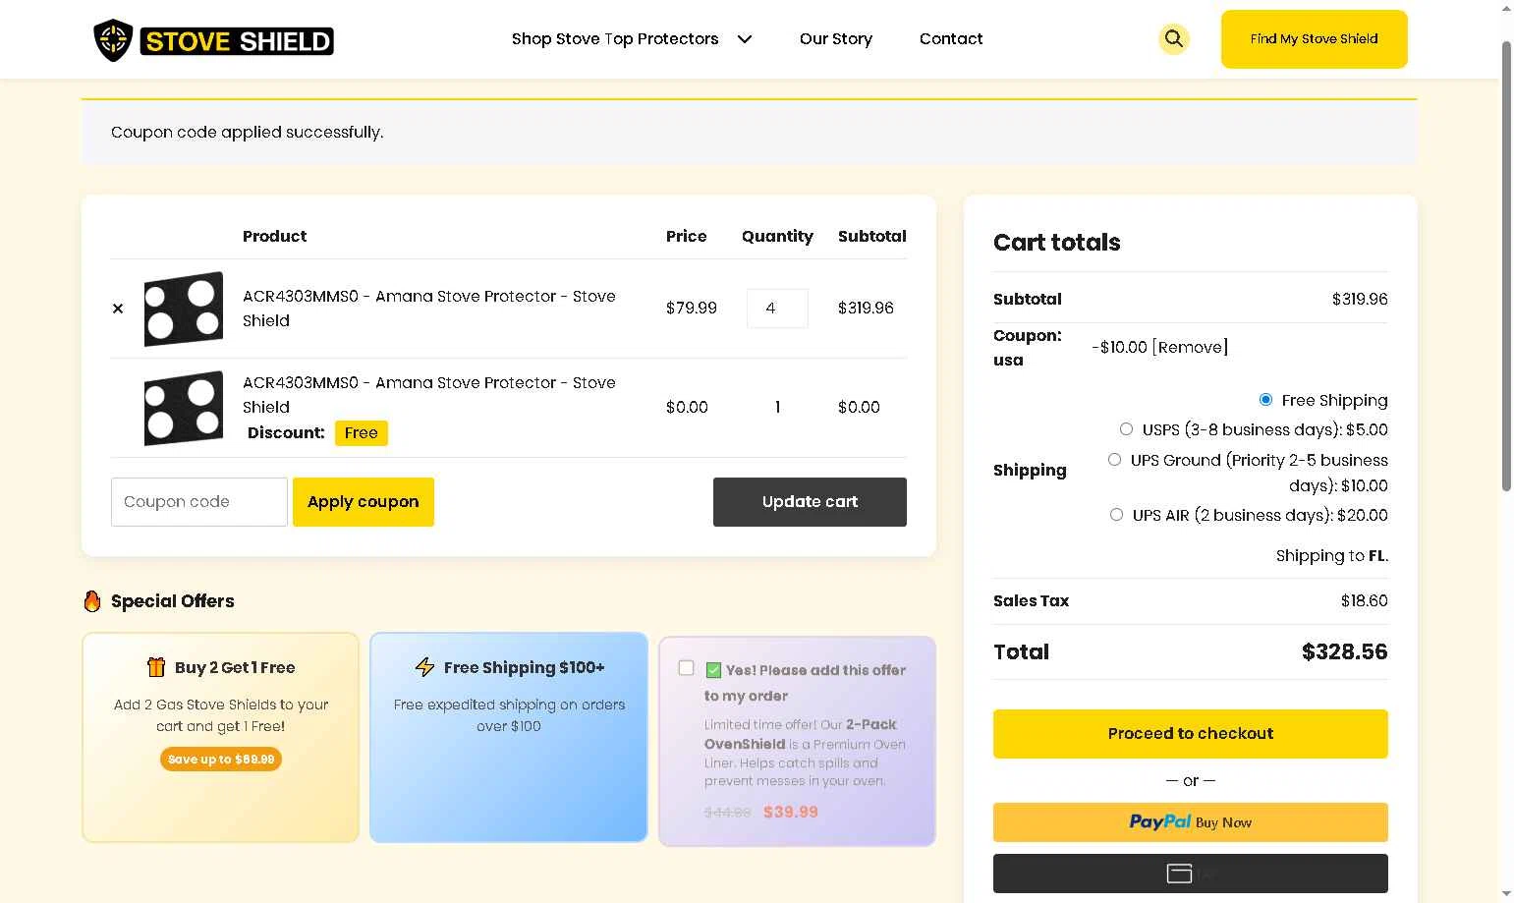Image resolution: width=1514 pixels, height=903 pixels.
Task: Select USPS 3-8 business days shipping
Action: pyautogui.click(x=1126, y=429)
